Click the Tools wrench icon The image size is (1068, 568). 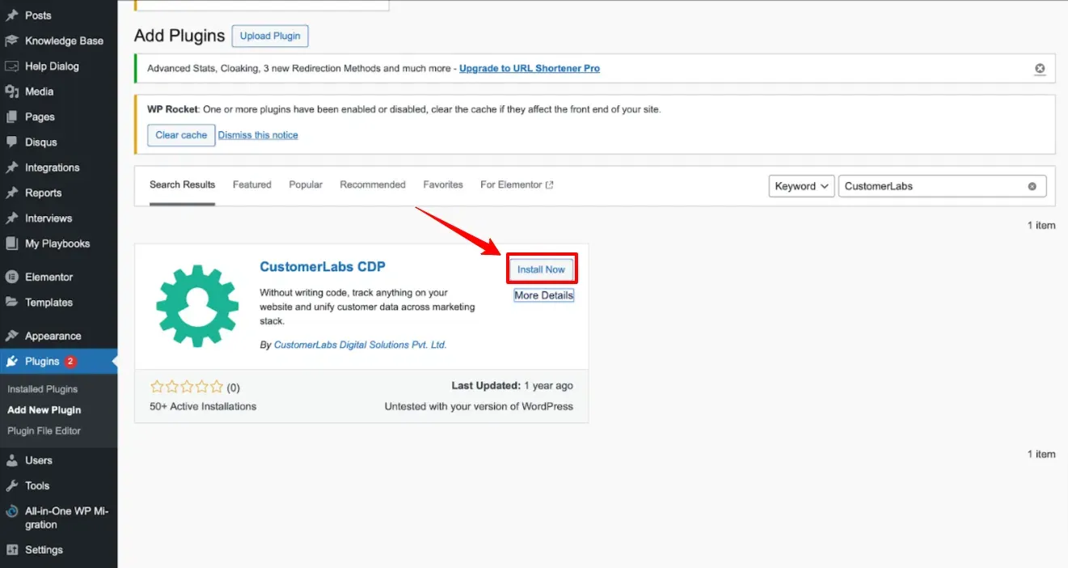coord(11,485)
